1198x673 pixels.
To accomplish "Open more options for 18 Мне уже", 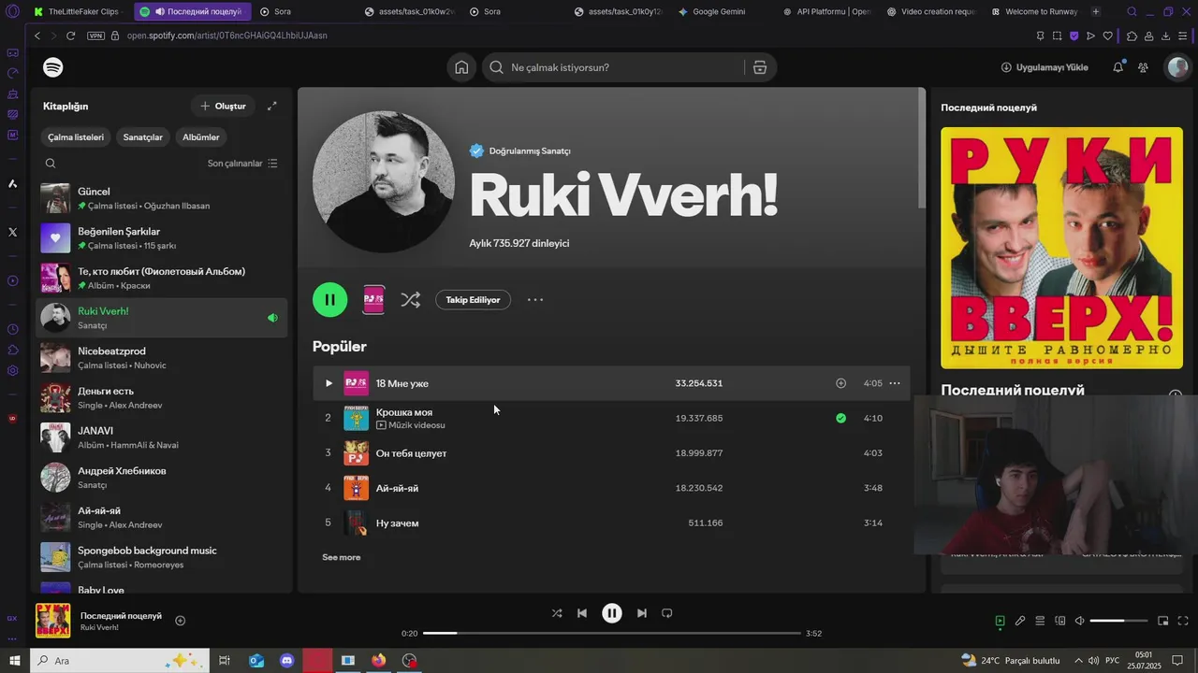I will click(895, 383).
